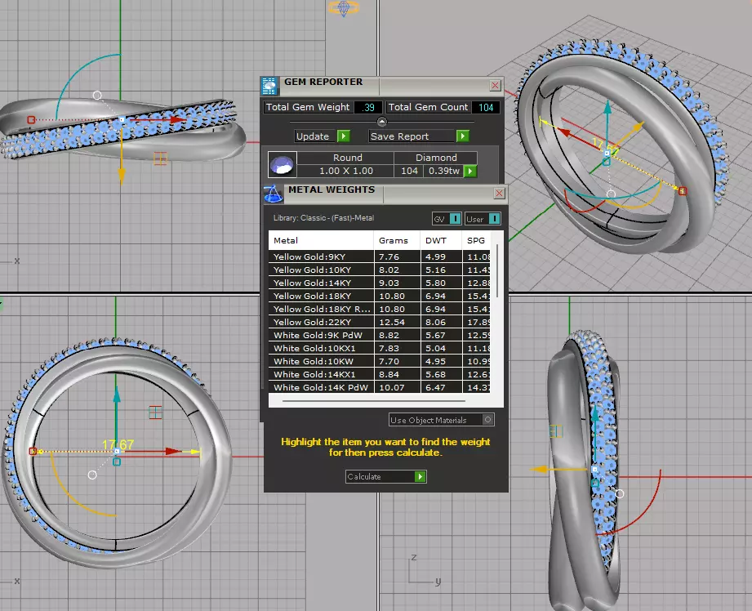Image resolution: width=752 pixels, height=611 pixels.
Task: Click green arrow beside 0.39tw diamond entry
Action: tap(470, 171)
